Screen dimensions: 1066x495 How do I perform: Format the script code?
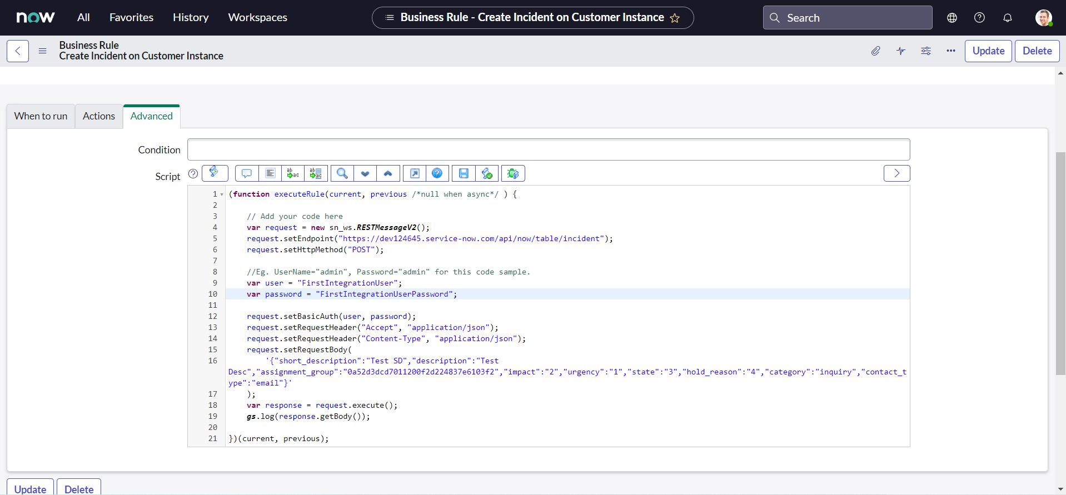(270, 174)
